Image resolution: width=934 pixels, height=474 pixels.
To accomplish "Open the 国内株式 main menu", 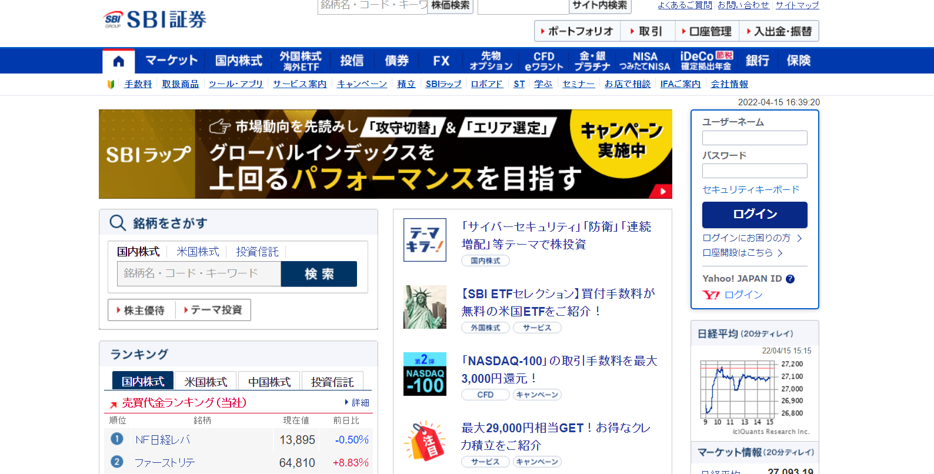I will (238, 61).
